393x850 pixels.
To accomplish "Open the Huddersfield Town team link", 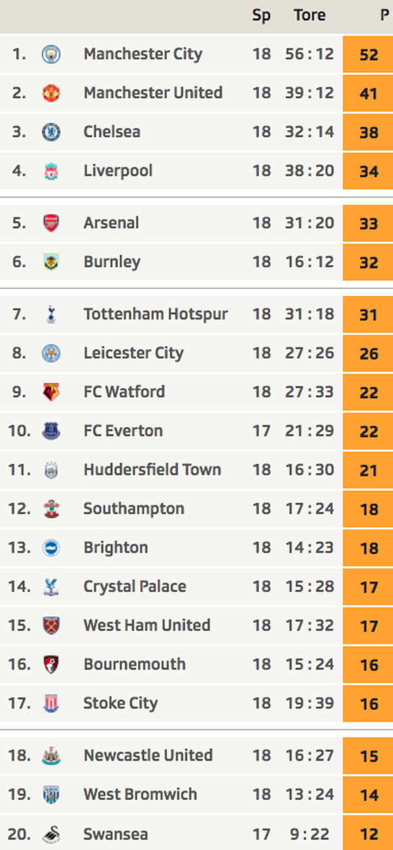I will (153, 470).
